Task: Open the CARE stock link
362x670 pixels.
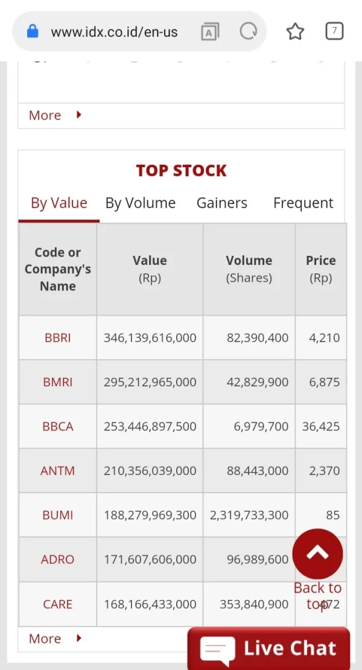Action: click(58, 604)
